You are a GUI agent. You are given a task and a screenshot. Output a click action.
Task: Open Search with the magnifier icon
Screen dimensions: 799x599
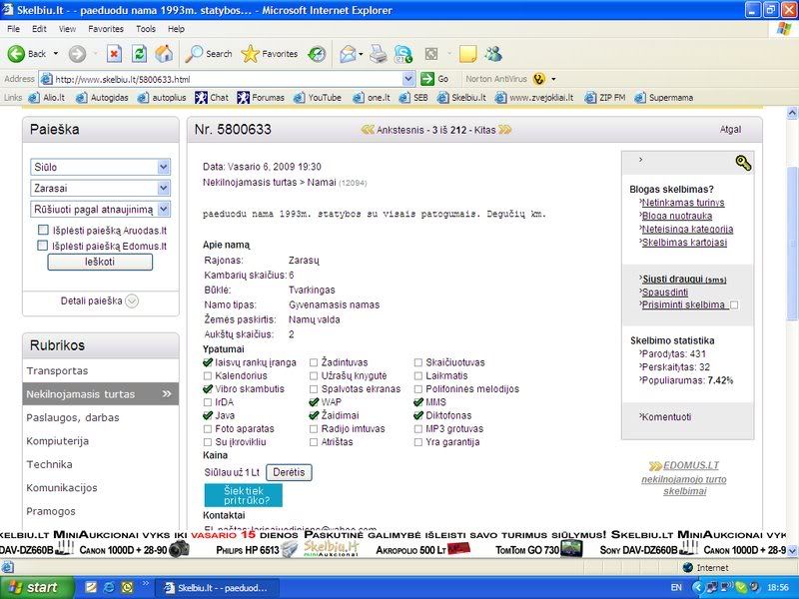tap(194, 54)
